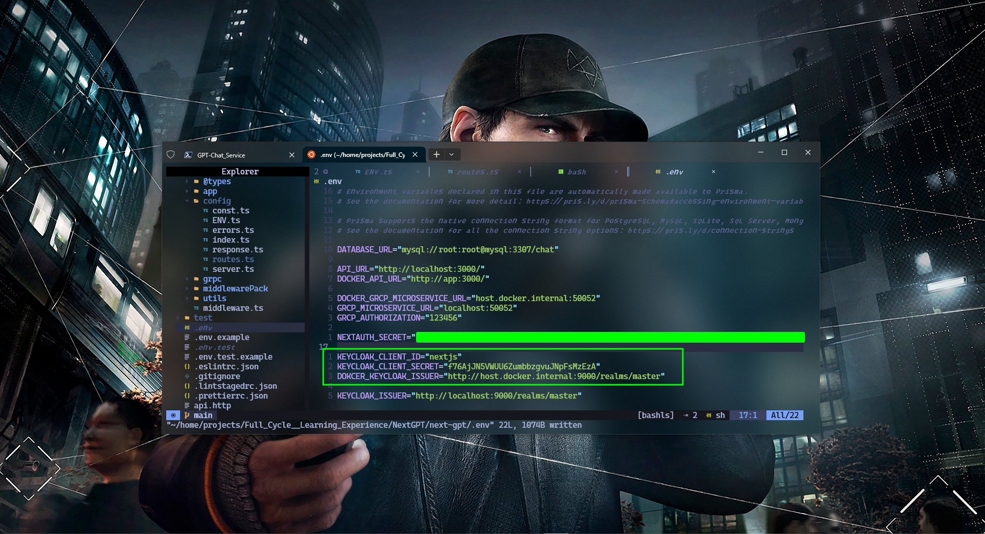Switch to the ENV.ts buffer tab
The height and width of the screenshot is (534, 985).
(379, 172)
